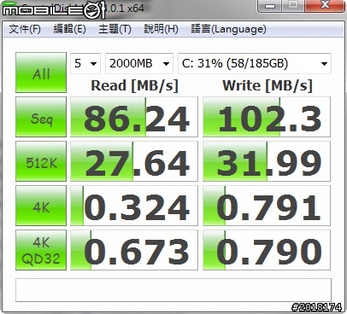This screenshot has width=347, height=314.
Task: Open the 主題(T) menu
Action: 115,29
